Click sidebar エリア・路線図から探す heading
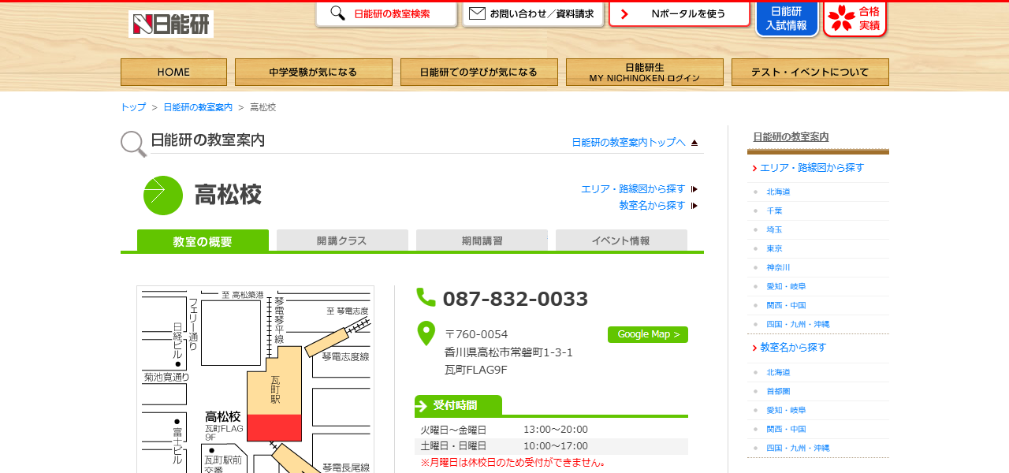The width and height of the screenshot is (1009, 473). coord(812,168)
